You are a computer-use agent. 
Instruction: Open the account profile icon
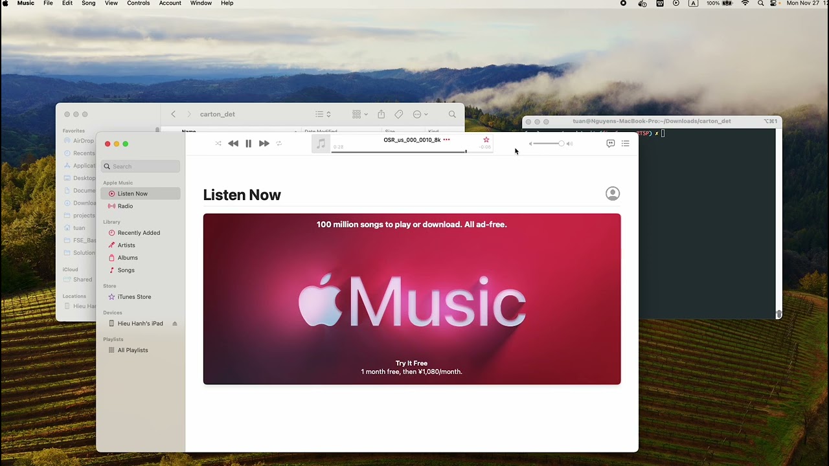coord(613,194)
